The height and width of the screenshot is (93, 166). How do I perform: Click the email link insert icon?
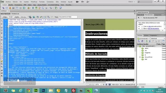tap(7, 8)
